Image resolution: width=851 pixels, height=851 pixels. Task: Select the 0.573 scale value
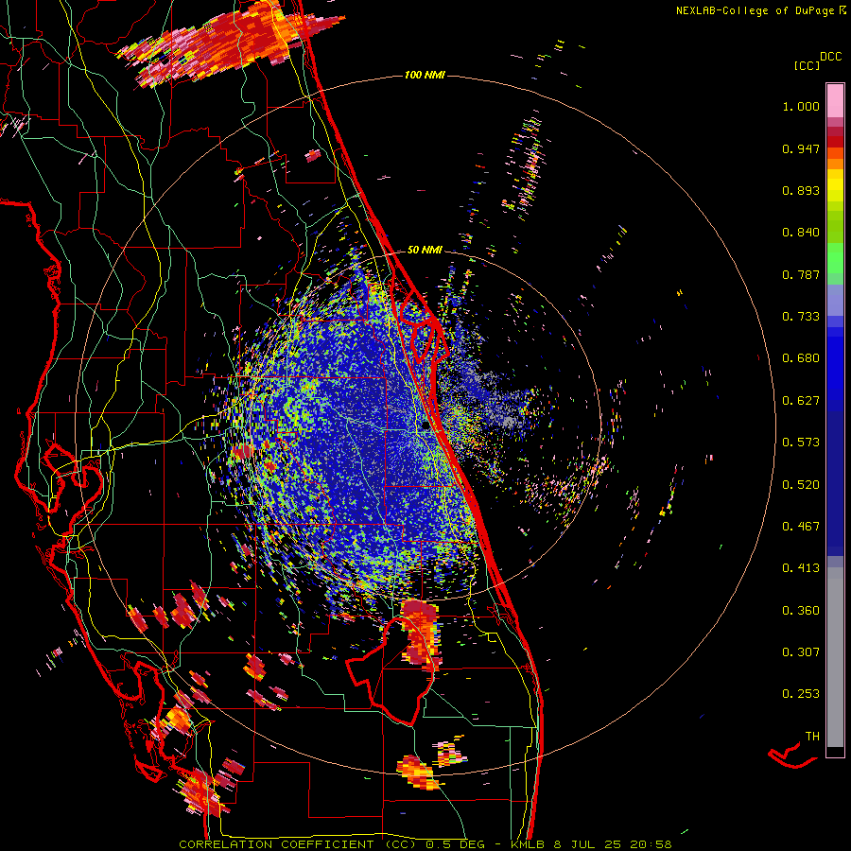(801, 443)
